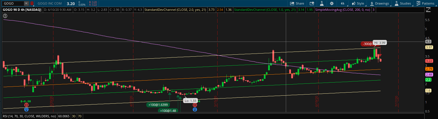Click the 1.6 lower channel price tag
The height and width of the screenshot is (119, 438).
(x=428, y=91)
